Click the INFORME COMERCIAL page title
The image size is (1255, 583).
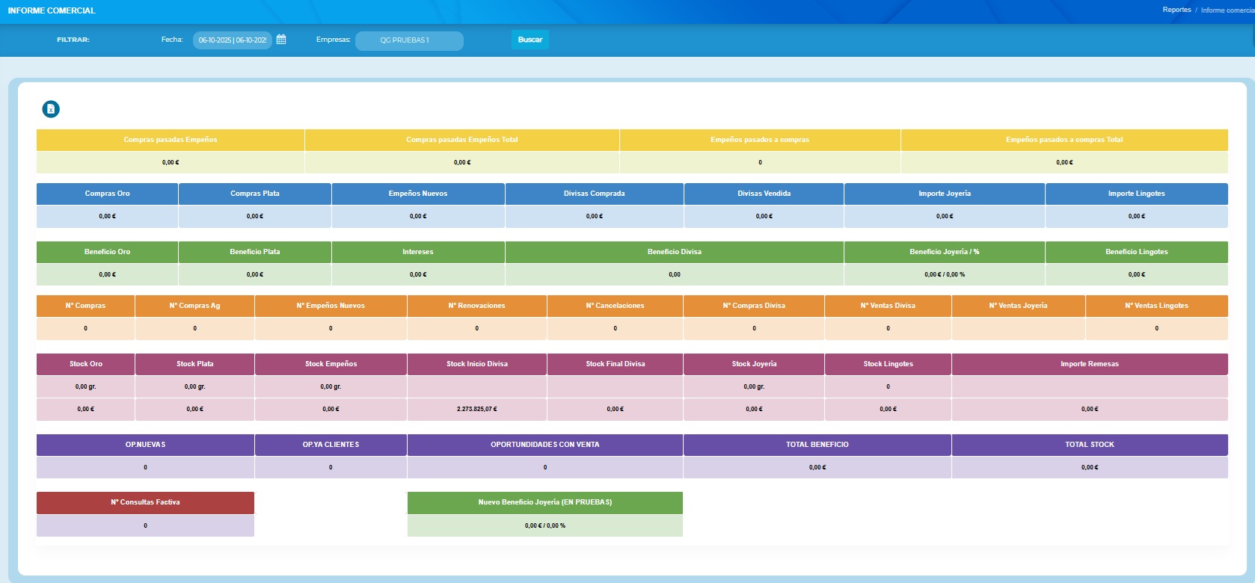[x=52, y=10]
